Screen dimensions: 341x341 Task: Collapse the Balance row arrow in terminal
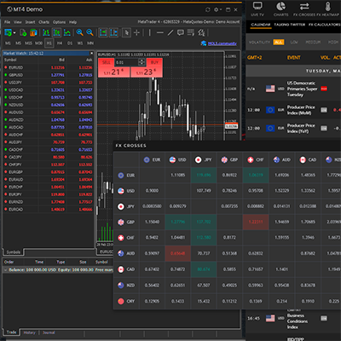point(5,269)
